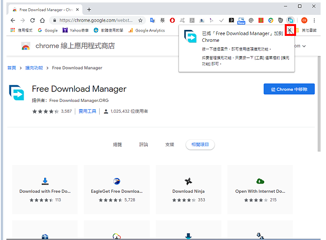Click the Free Download Manager.ORG provider text

coord(79,100)
